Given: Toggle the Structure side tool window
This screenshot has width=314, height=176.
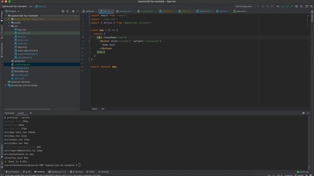Looking at the screenshot, I should [x=2, y=32].
